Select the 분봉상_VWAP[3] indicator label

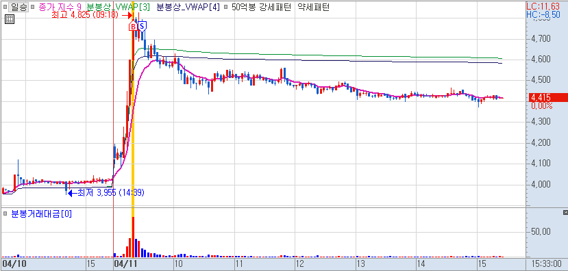(119, 7)
